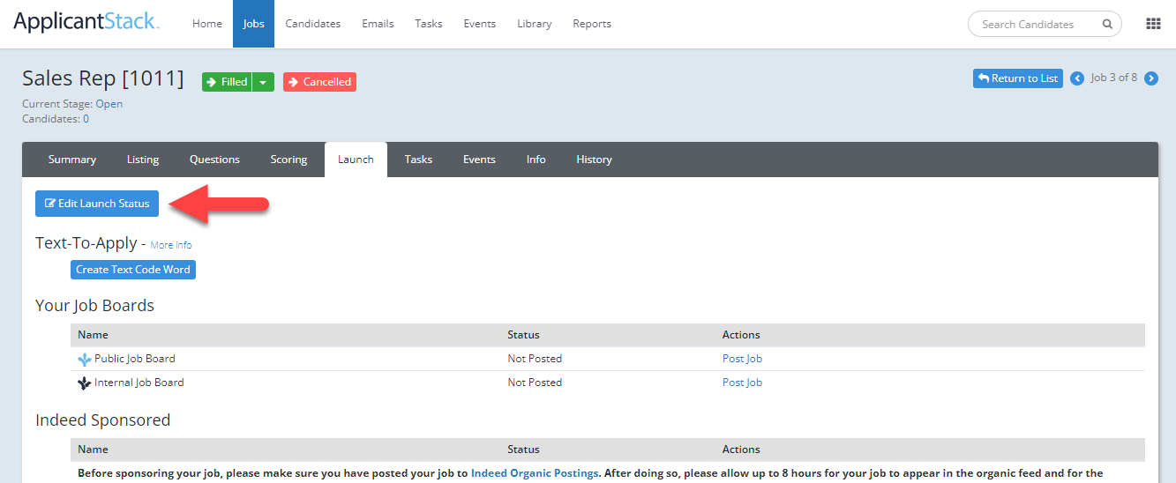This screenshot has width=1176, height=483.
Task: Select the Launch tab
Action: (356, 160)
